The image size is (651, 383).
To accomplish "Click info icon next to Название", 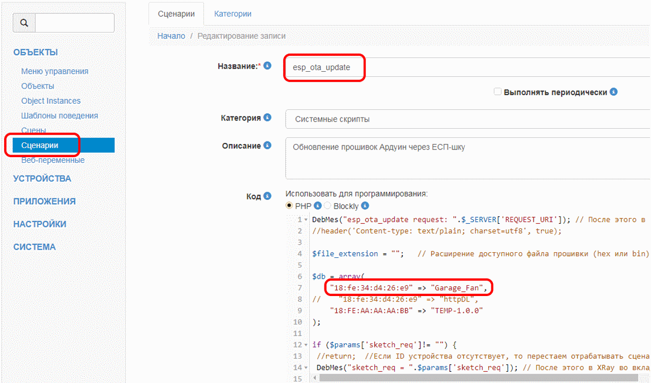I will coord(268,66).
